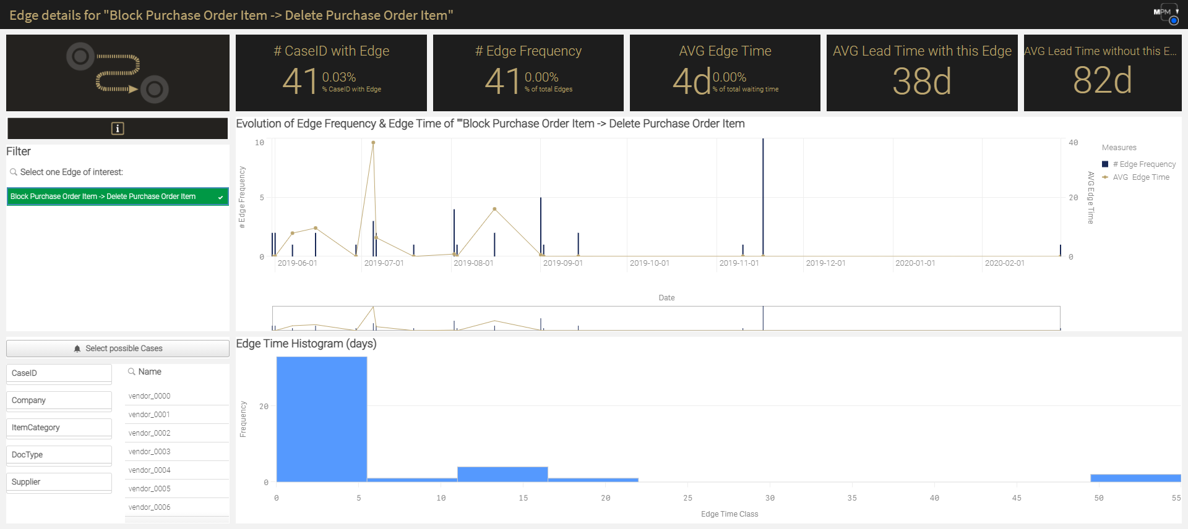Select vendor_0004 in the Name list
This screenshot has width=1188, height=529.
(x=177, y=470)
